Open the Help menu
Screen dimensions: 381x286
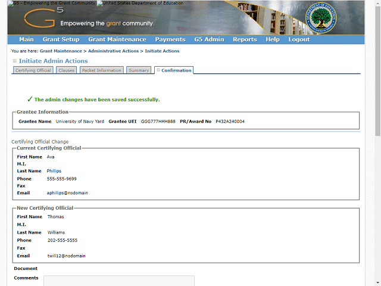click(273, 39)
